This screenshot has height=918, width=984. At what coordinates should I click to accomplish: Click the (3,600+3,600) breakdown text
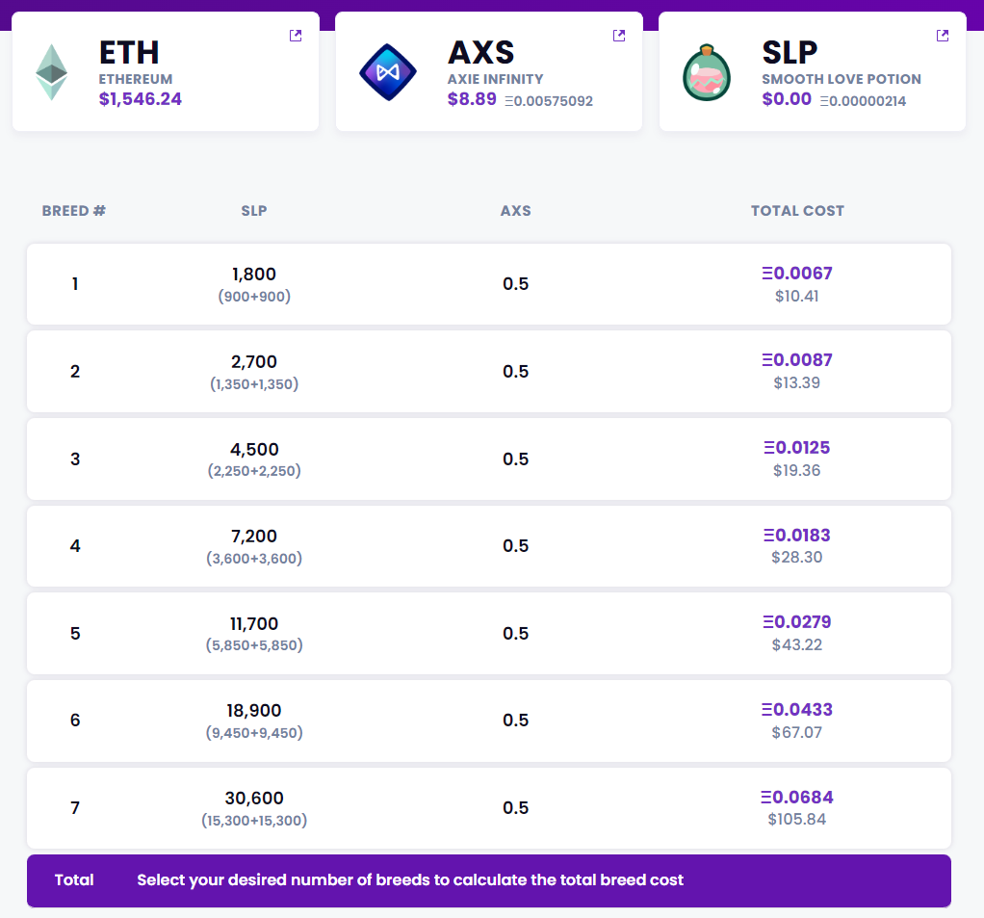click(x=254, y=558)
